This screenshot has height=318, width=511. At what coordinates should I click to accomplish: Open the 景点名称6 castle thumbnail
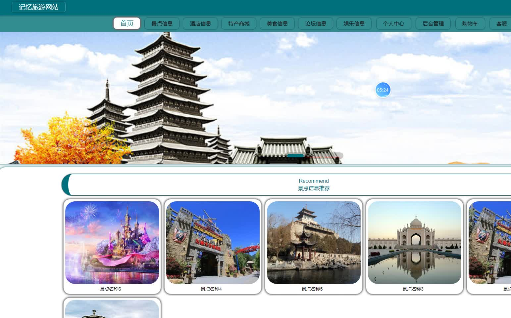pos(112,243)
